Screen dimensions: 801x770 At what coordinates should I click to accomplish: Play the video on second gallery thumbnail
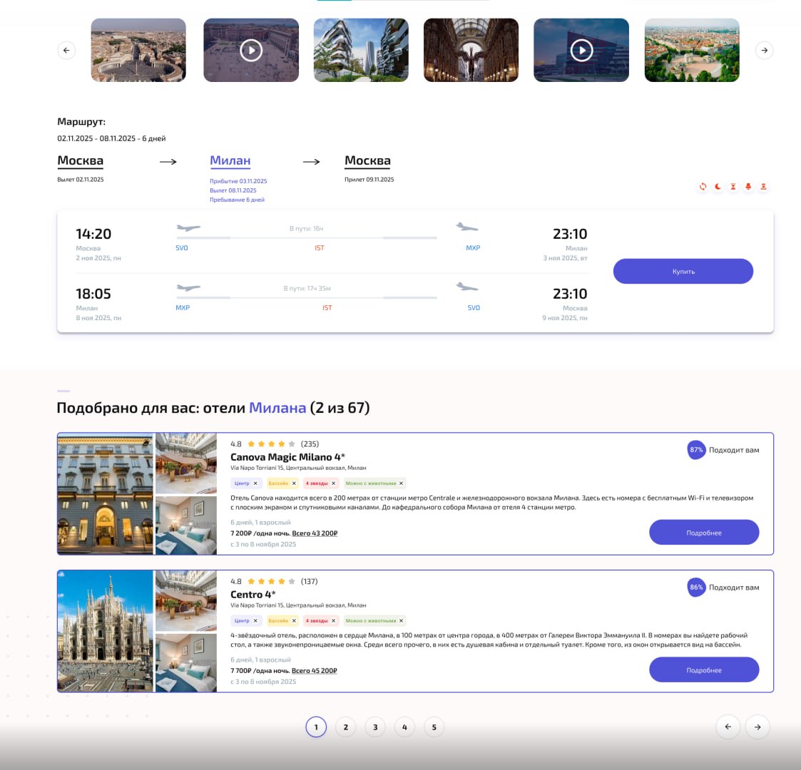(x=251, y=51)
